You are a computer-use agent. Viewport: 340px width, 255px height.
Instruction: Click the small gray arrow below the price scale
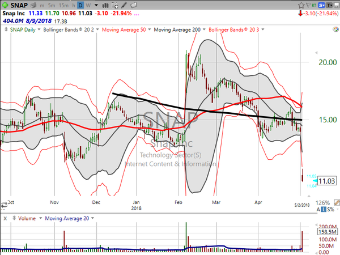coord(309,196)
